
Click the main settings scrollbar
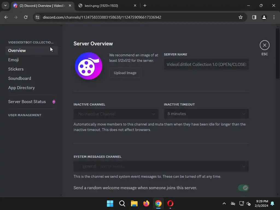coord(278,54)
